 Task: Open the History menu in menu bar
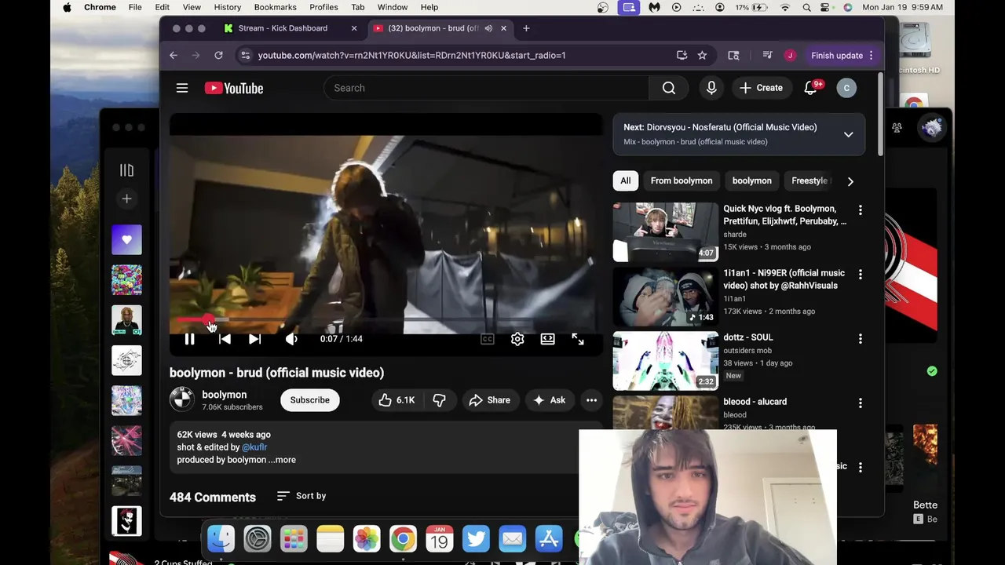228,7
